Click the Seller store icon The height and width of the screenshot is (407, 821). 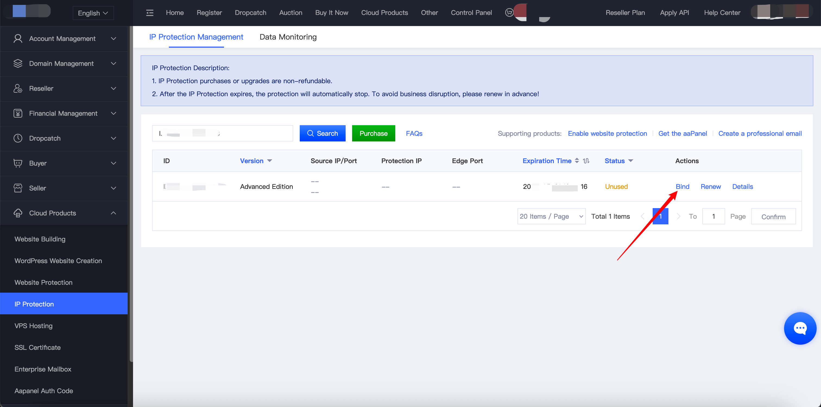(x=18, y=188)
